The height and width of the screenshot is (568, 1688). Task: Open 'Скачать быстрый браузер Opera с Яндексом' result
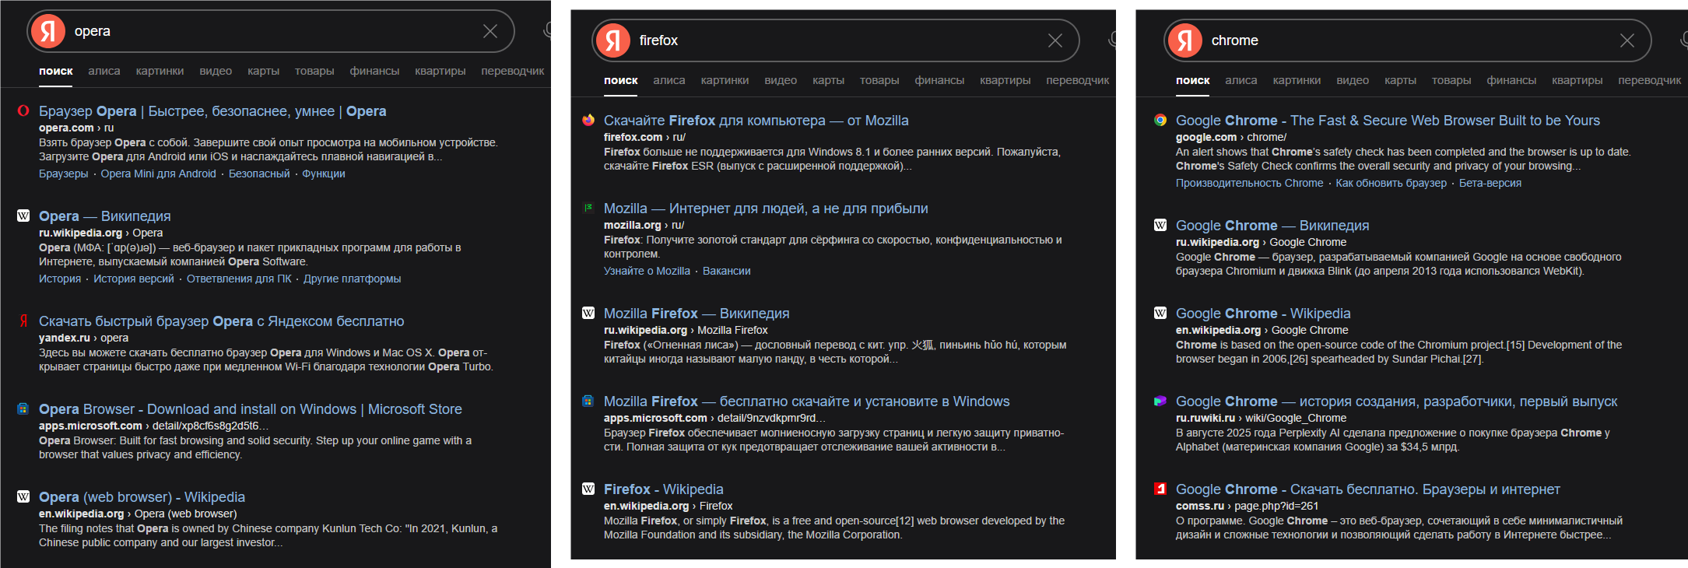point(222,321)
